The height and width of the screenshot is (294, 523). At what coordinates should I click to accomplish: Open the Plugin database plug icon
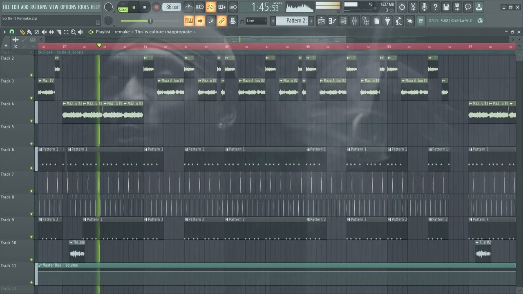click(x=388, y=21)
